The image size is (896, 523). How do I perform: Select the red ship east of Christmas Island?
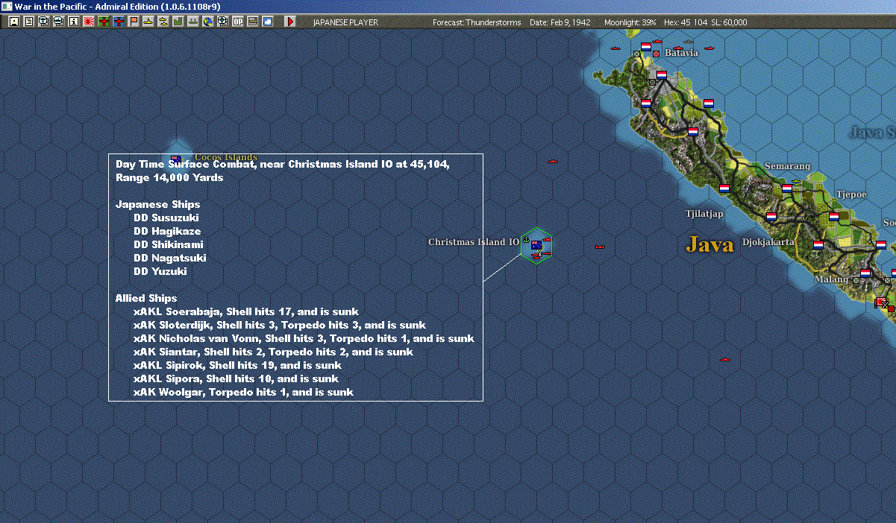(x=600, y=247)
